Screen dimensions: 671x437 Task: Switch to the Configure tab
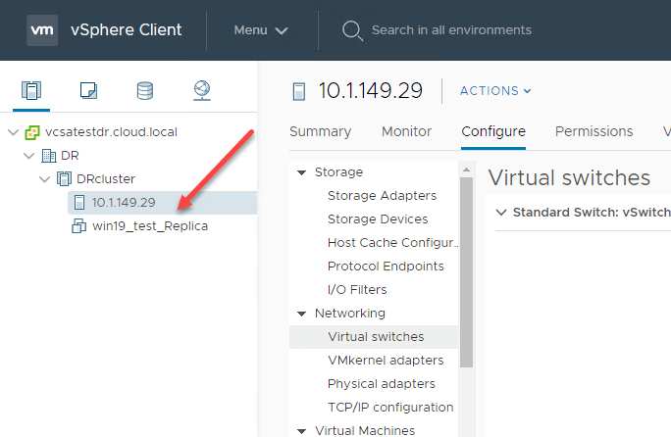tap(493, 131)
